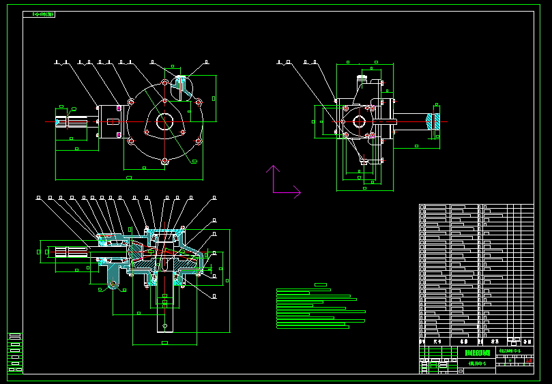The image size is (552, 384).
Task: Click the center bore of the top-right side view
Action: point(359,122)
